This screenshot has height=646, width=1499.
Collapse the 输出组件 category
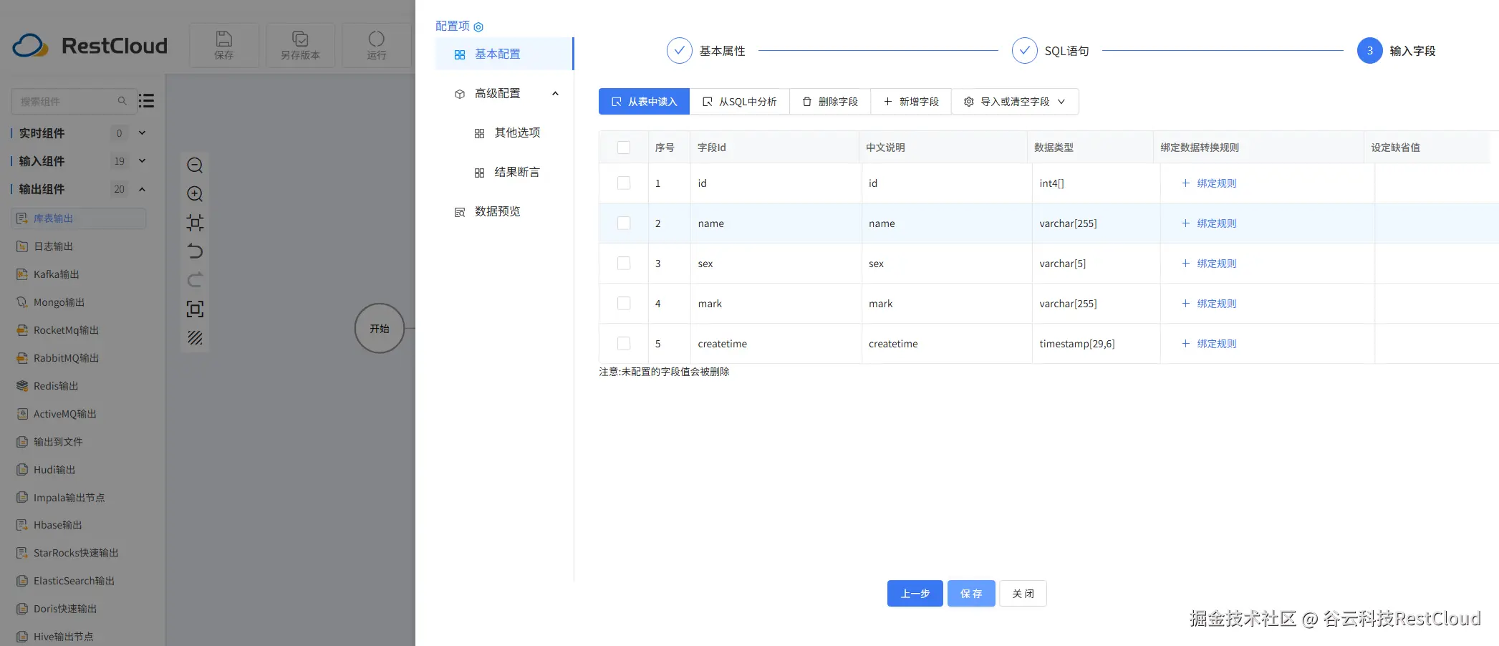pyautogui.click(x=142, y=189)
